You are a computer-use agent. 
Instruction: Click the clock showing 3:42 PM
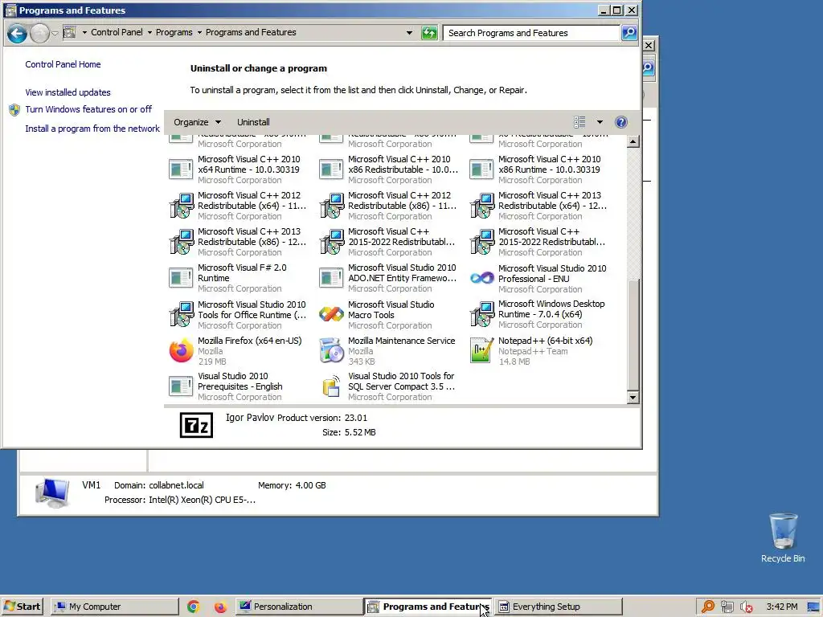tap(781, 607)
